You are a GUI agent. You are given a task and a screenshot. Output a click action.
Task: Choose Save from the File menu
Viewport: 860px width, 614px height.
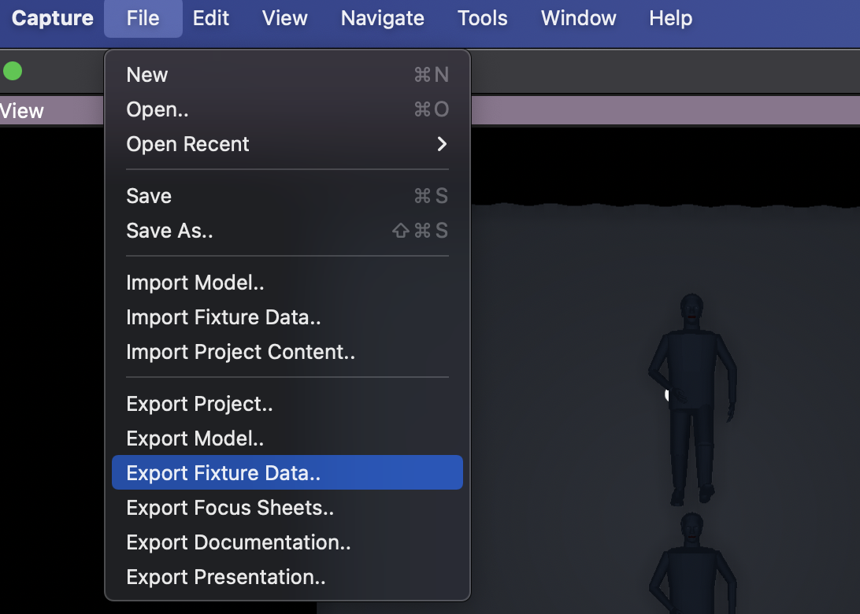coord(287,196)
